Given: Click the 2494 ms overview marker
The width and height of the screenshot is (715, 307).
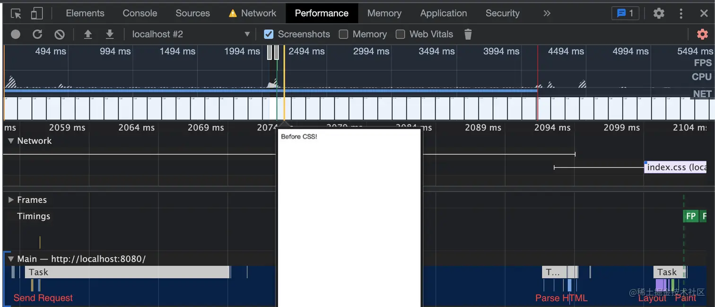Looking at the screenshot, I should click(306, 51).
